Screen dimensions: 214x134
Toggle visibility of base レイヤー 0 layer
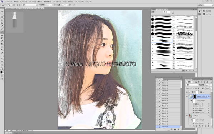click(187, 116)
